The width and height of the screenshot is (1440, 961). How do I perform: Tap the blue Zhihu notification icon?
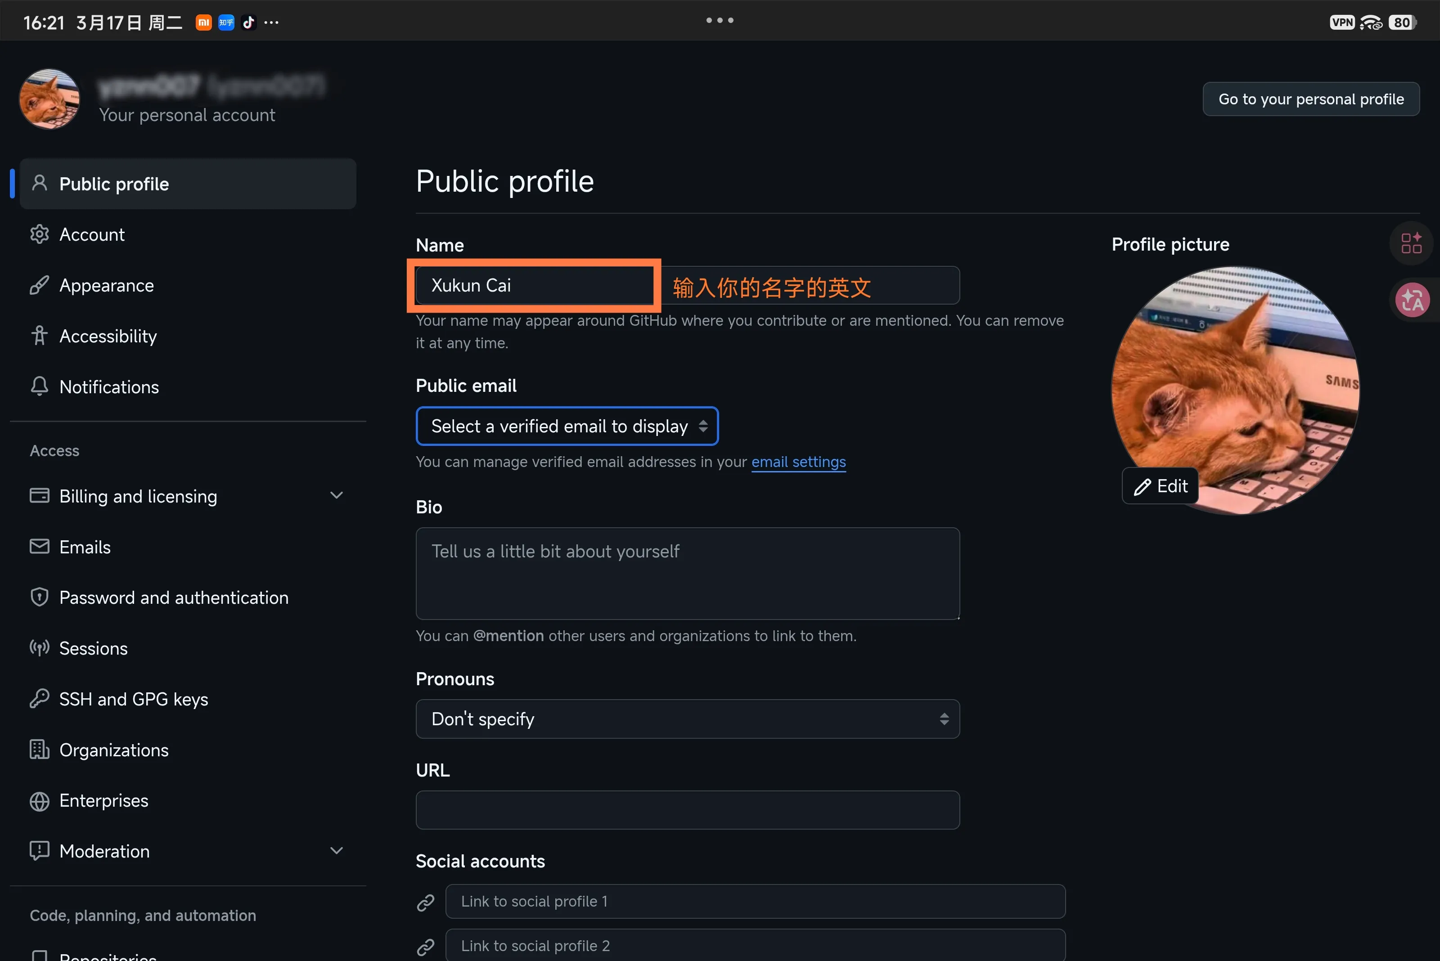[226, 22]
